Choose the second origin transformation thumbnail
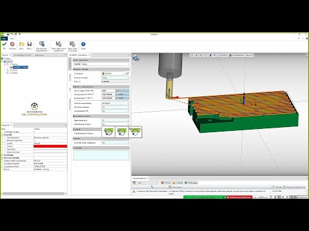This screenshot has width=309, height=231. pos(122,132)
